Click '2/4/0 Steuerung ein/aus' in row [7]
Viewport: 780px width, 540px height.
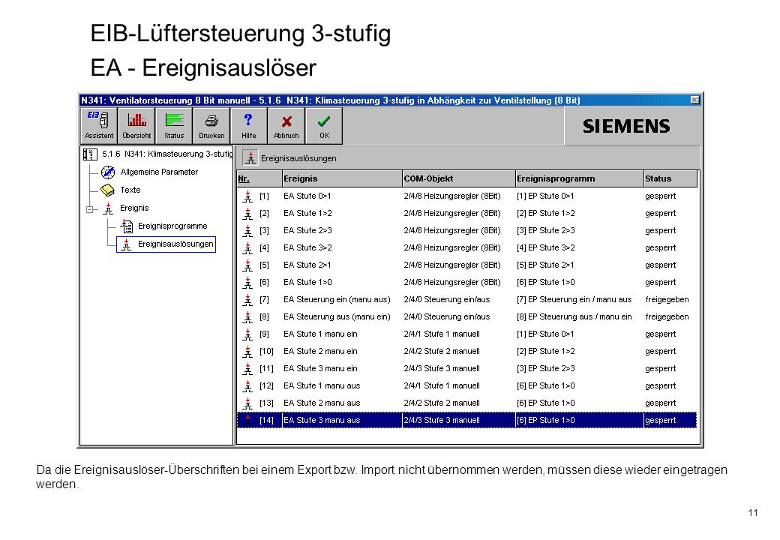coord(447,299)
